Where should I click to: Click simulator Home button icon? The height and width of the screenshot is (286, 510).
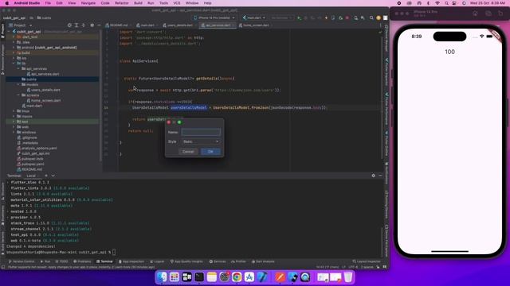(x=475, y=14)
